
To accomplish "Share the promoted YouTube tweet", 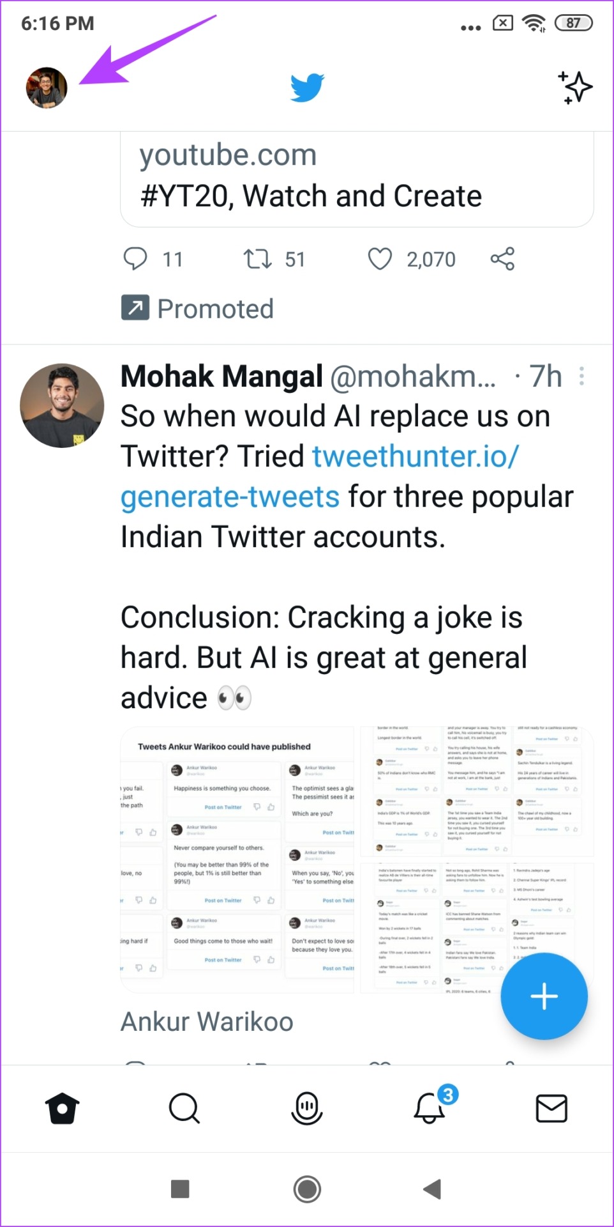I will pyautogui.click(x=502, y=259).
